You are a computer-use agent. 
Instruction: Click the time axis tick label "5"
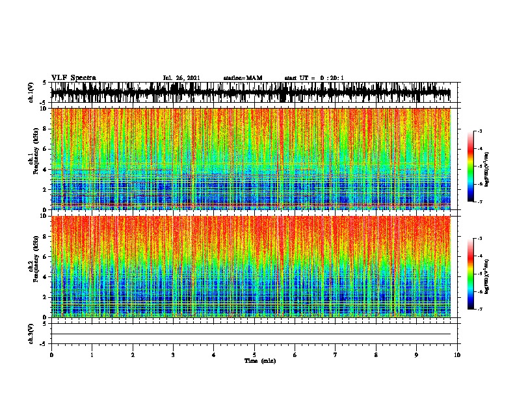254,354
